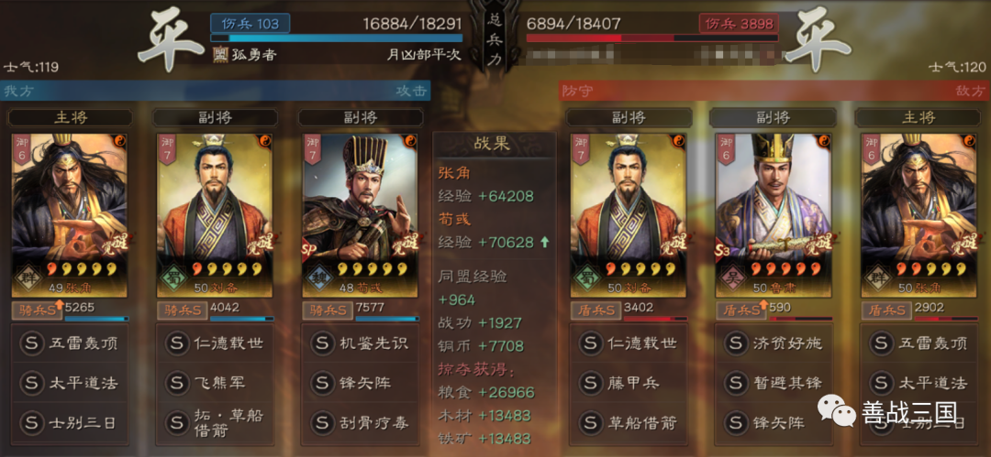
Task: Click the 群 faction badge on left 张角 card
Action: (x=29, y=278)
